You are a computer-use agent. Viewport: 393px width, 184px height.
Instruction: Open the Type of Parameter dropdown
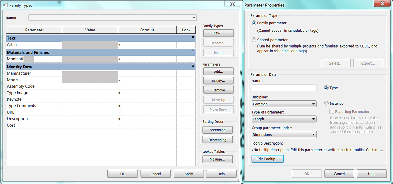click(x=284, y=119)
